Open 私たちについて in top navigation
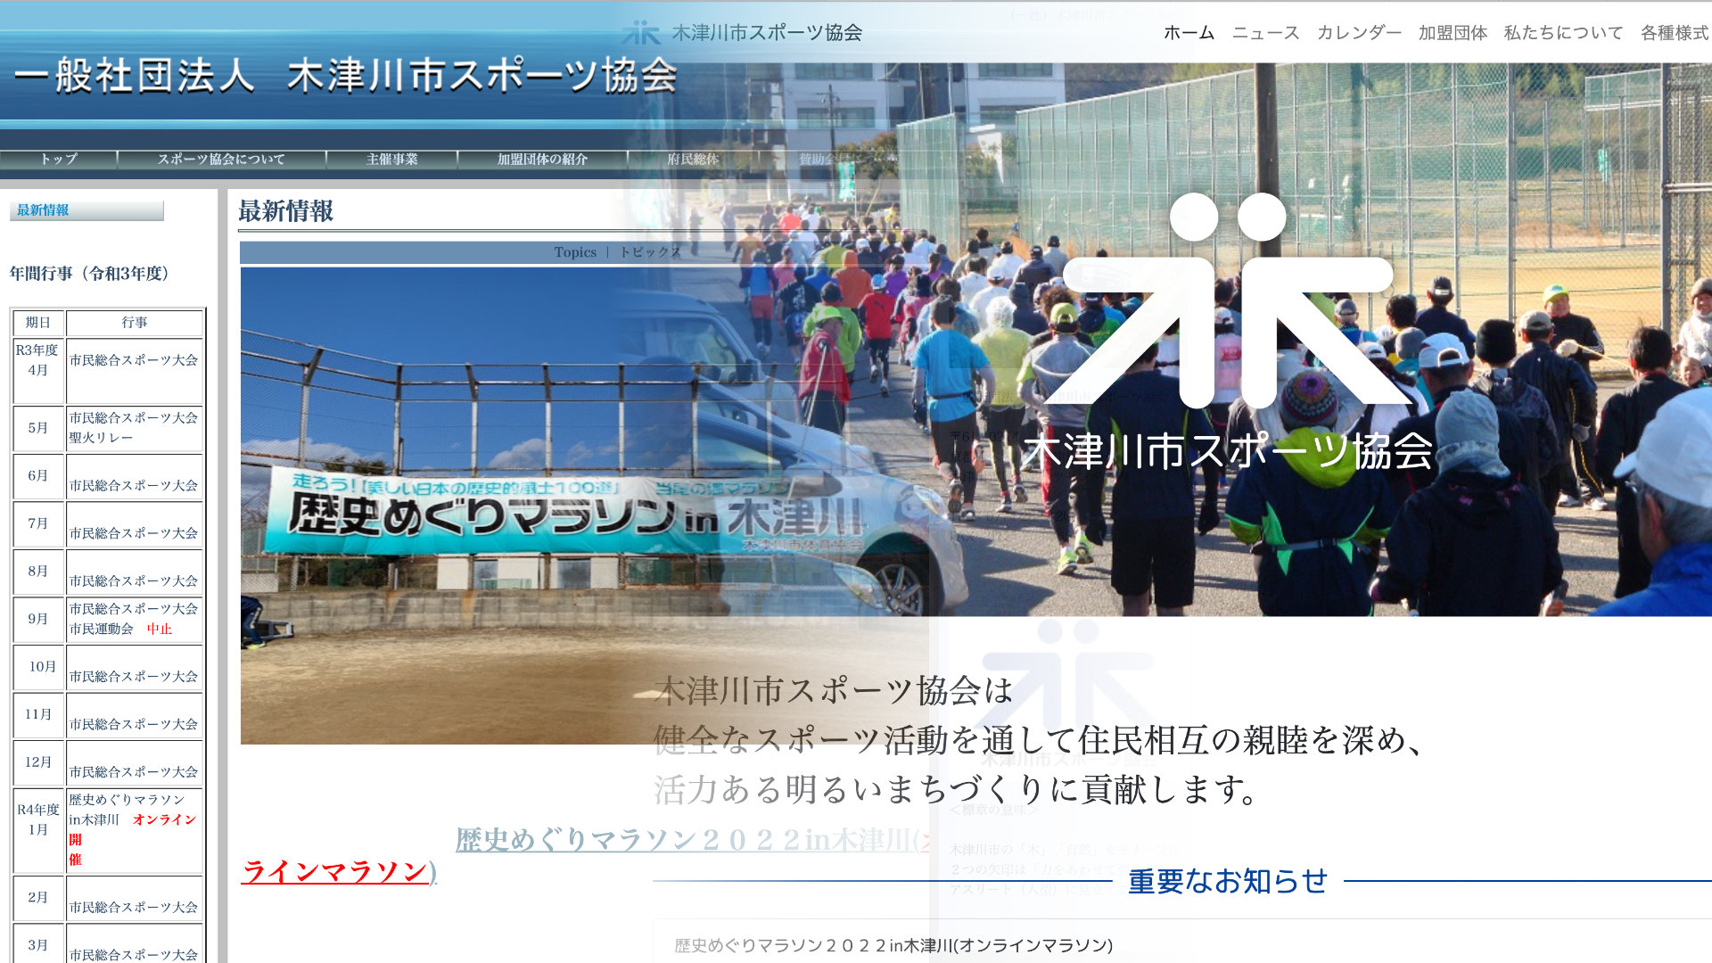 click(1563, 33)
